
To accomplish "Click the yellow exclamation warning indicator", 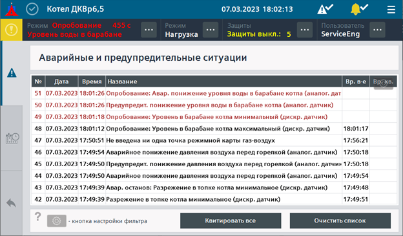I will click(x=12, y=30).
